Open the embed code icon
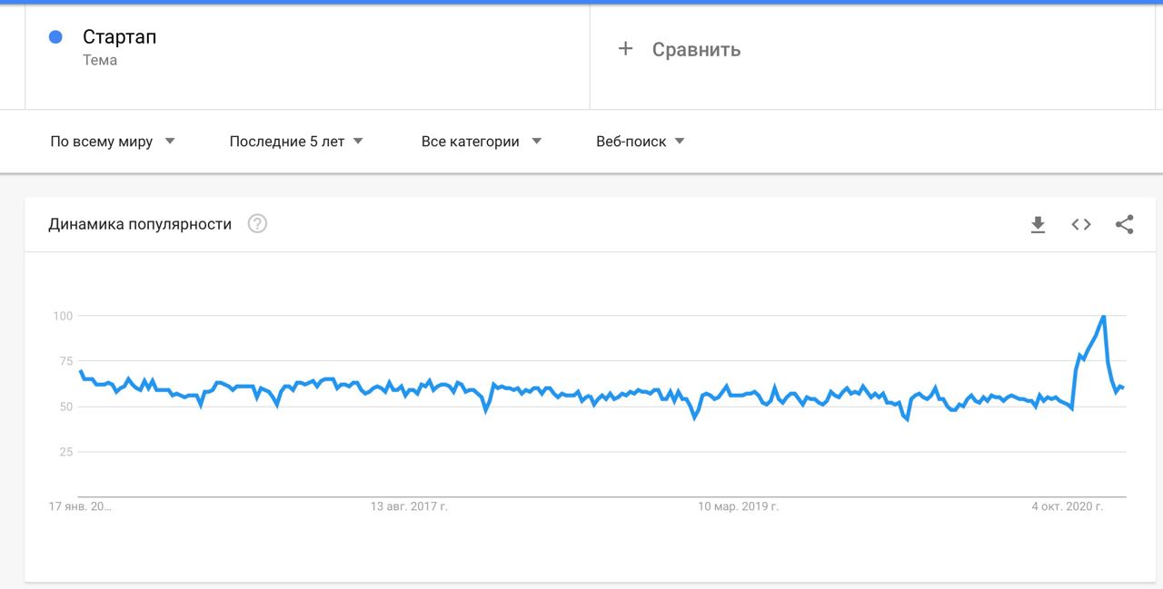This screenshot has width=1163, height=589. coord(1081,224)
